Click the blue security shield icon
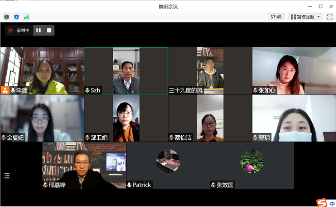336x207 pixels. pyautogui.click(x=16, y=17)
